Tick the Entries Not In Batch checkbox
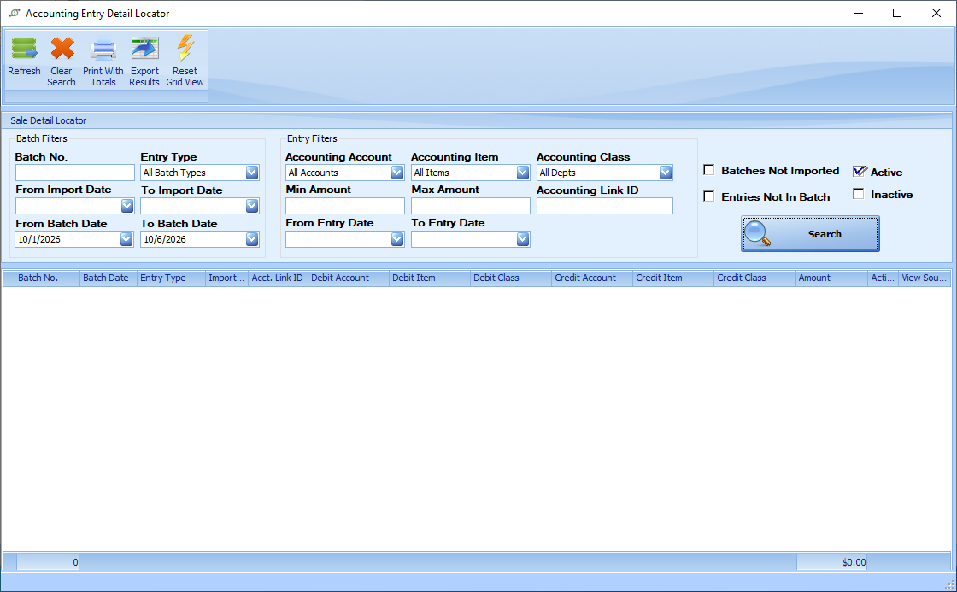 [708, 196]
